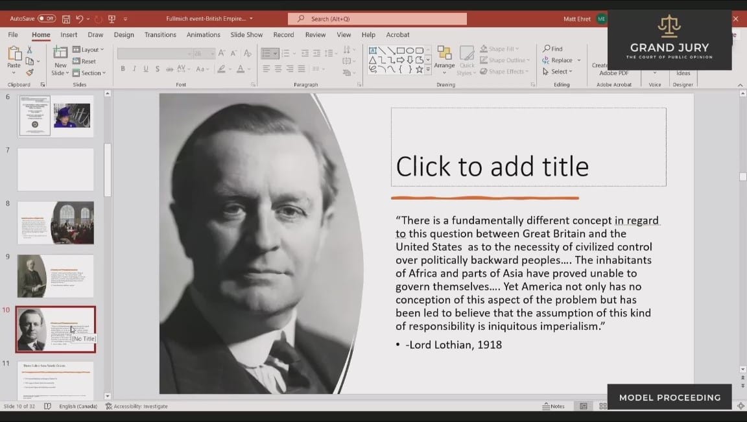Click the Undo arrow icon
The width and height of the screenshot is (747, 422).
coord(79,19)
